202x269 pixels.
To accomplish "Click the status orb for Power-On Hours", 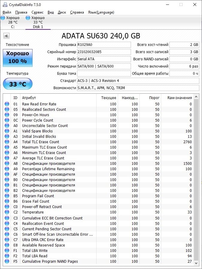I will coord(7,115).
